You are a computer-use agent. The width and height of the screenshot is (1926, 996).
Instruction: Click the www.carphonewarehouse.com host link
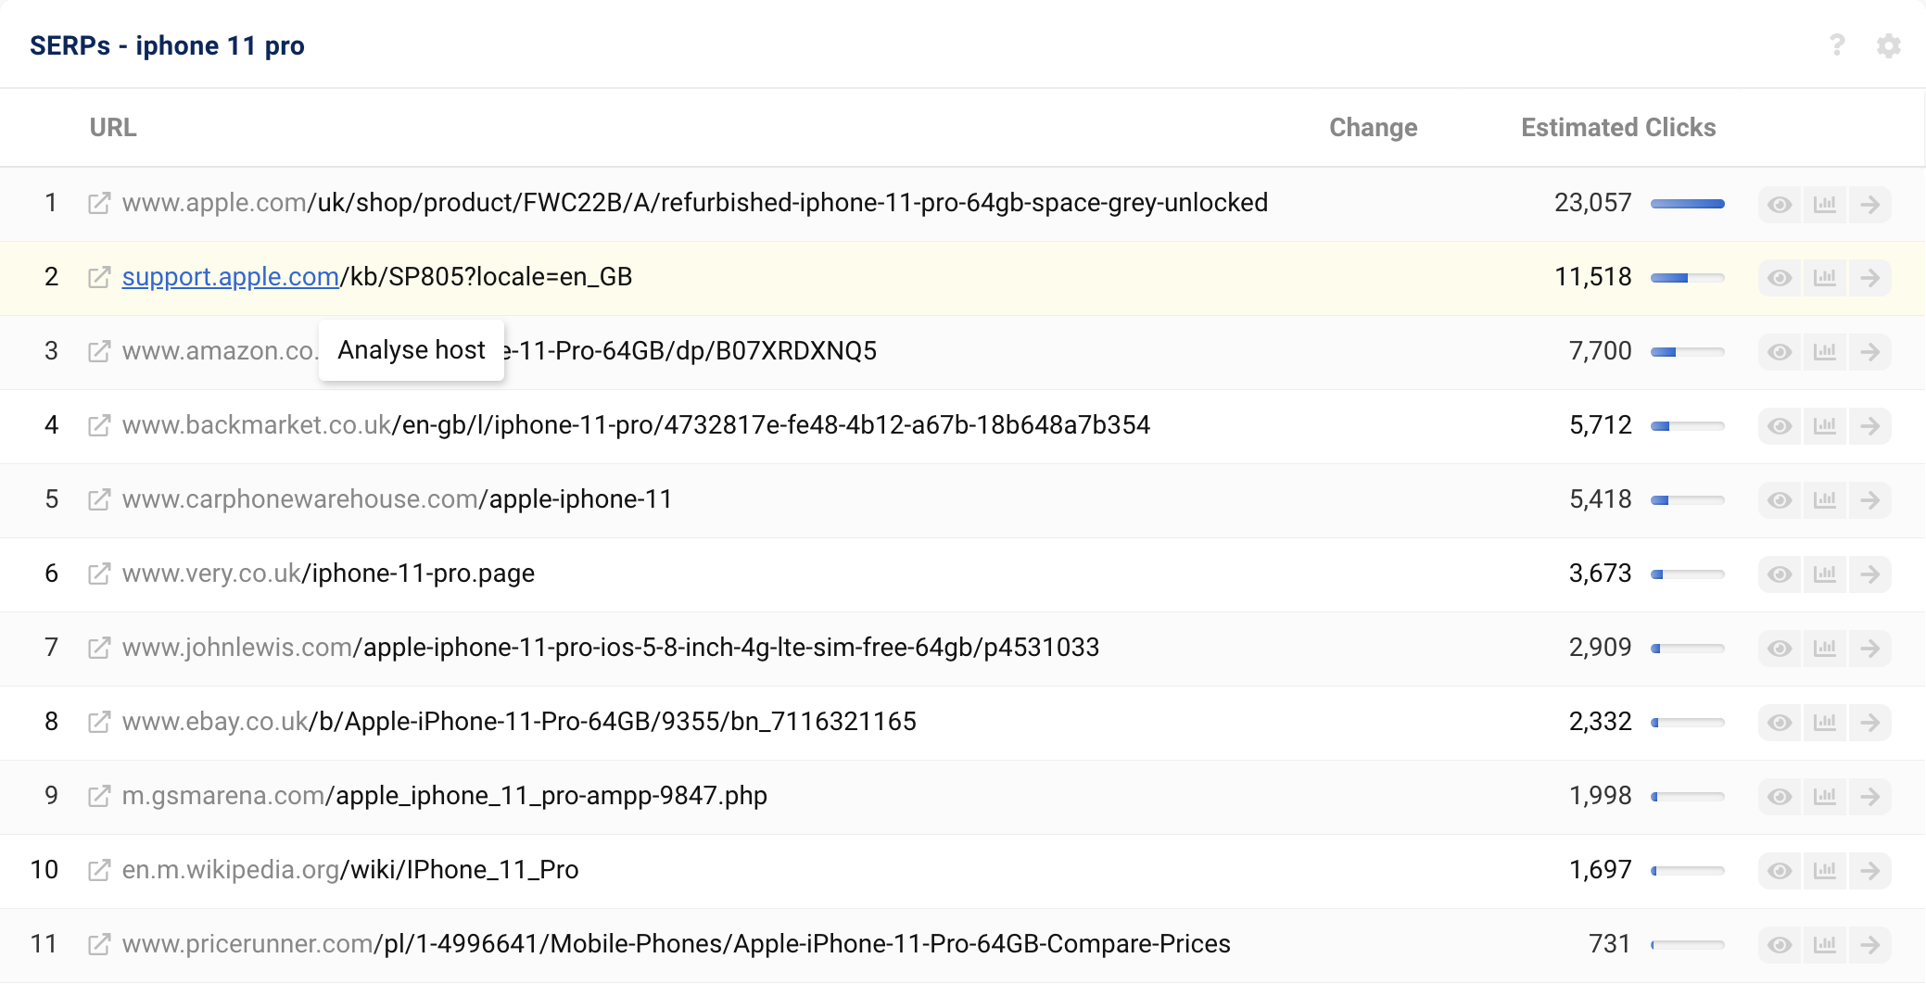click(300, 499)
